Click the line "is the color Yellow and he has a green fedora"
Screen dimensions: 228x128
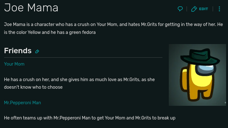(x=50, y=32)
